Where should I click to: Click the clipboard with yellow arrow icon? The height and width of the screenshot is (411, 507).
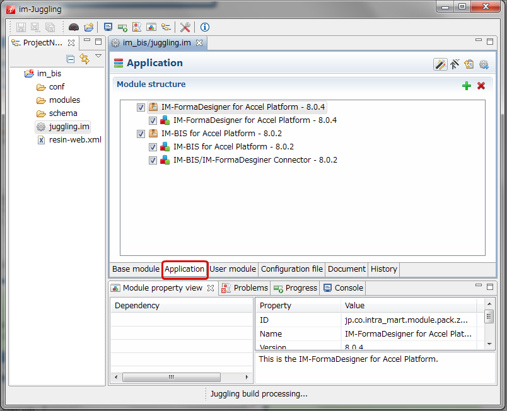click(469, 64)
